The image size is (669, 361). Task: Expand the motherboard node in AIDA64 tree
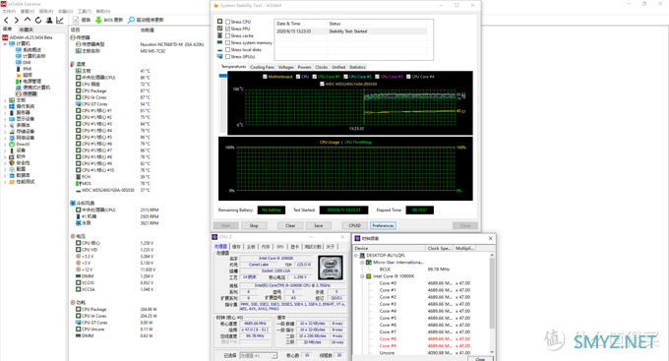click(5, 100)
